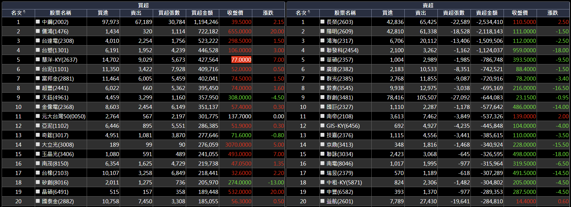Image resolution: width=571 pixels, height=207 pixels.
Task: Open stock 大立光(3008)
Action: (x=58, y=145)
